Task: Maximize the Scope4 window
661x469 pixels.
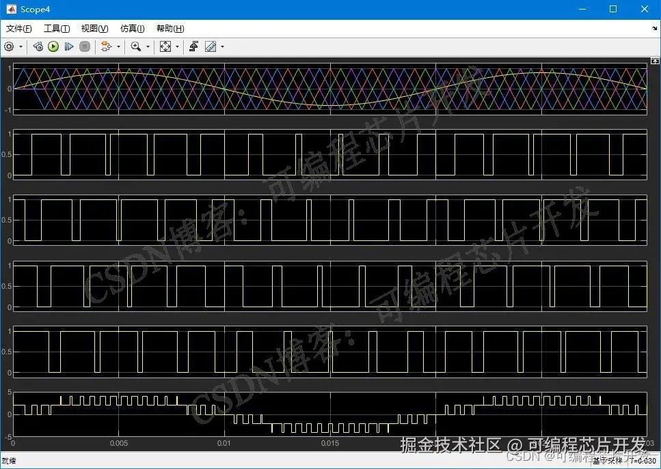Action: point(613,10)
